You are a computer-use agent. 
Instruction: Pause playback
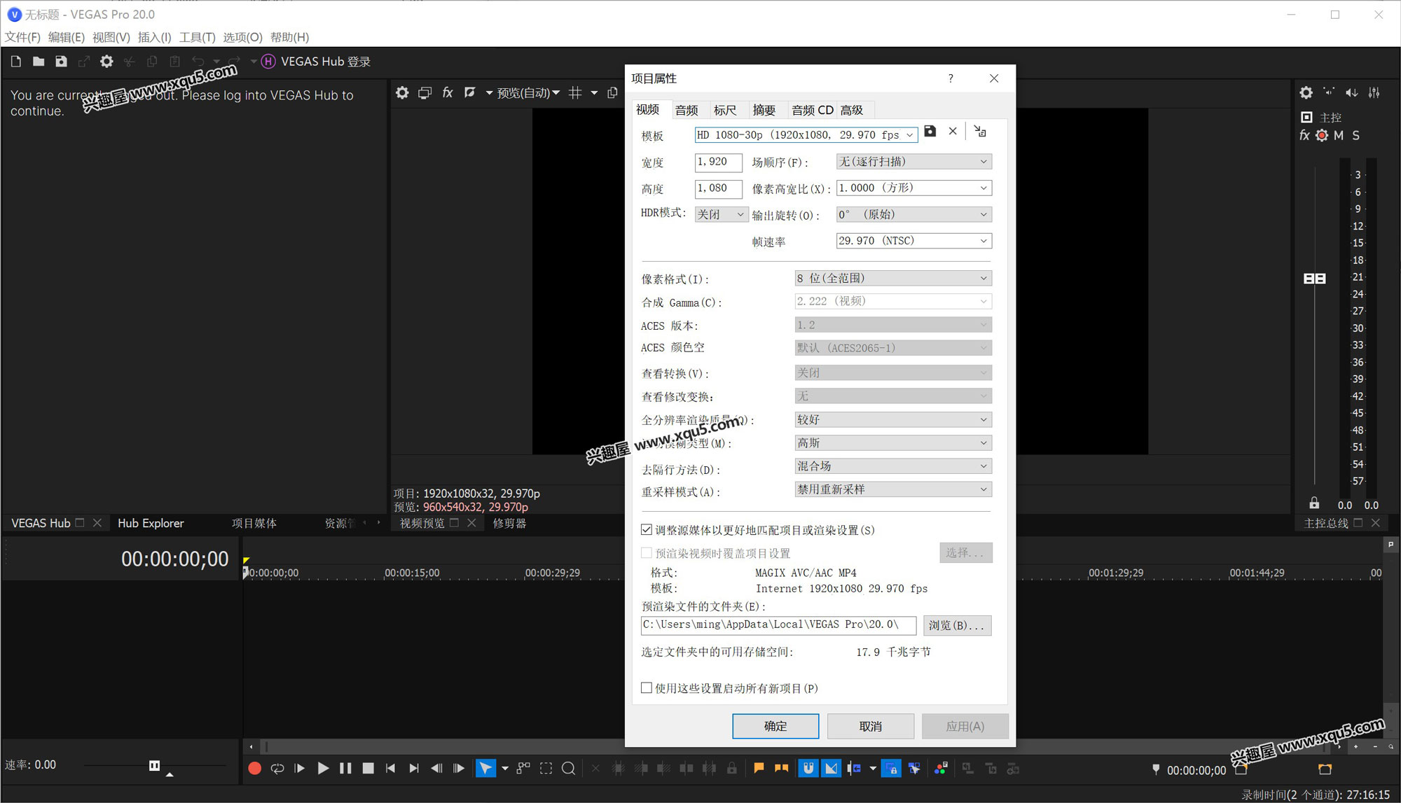[x=345, y=769]
